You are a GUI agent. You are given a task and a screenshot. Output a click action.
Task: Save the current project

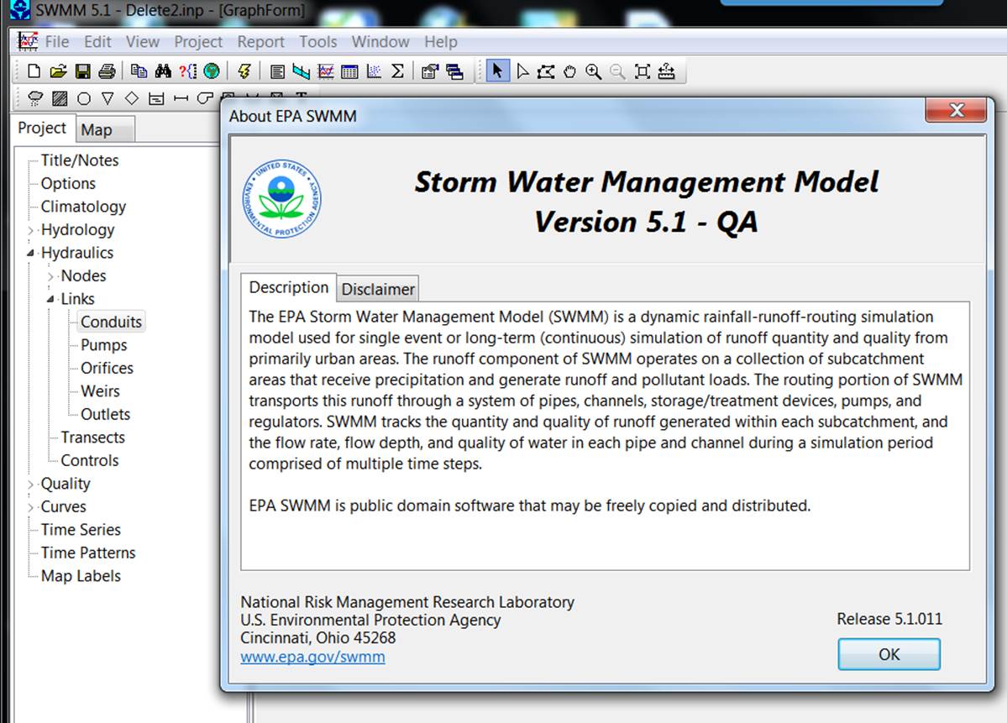(x=82, y=71)
